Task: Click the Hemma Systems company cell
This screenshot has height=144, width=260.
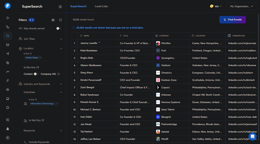Action: click(x=171, y=102)
